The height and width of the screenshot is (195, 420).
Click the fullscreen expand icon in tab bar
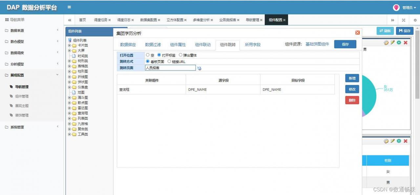404,20
